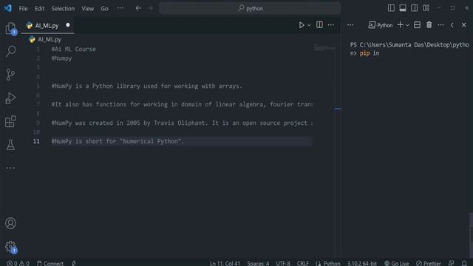Select the Python terminal shell label
This screenshot has height=266, width=473.
tap(381, 25)
